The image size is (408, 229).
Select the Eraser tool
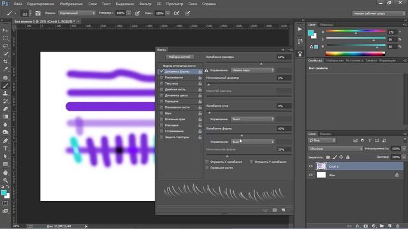pos(5,109)
